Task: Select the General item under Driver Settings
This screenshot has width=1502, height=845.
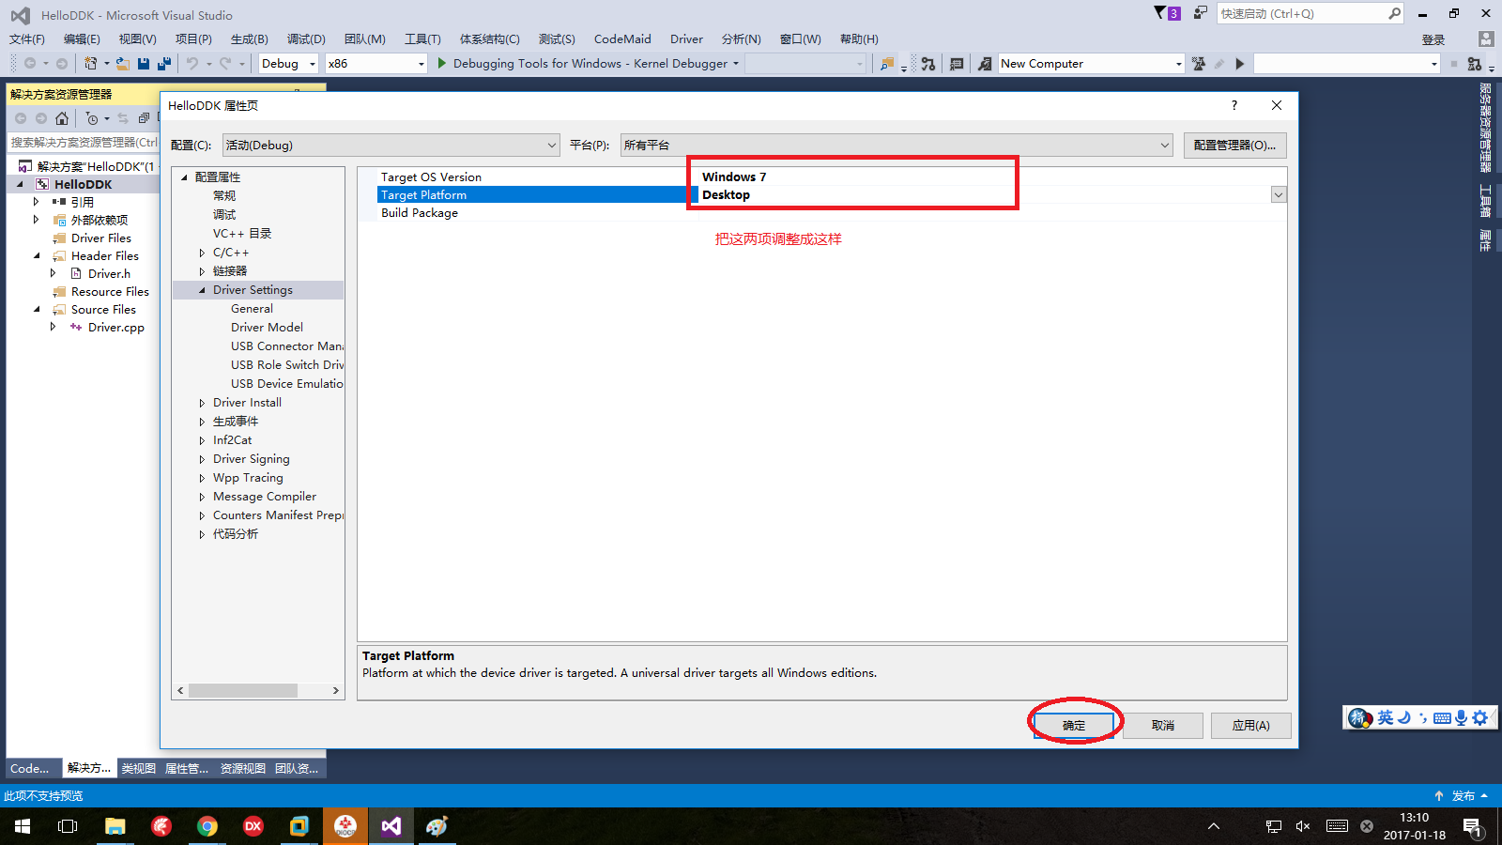Action: 253,309
